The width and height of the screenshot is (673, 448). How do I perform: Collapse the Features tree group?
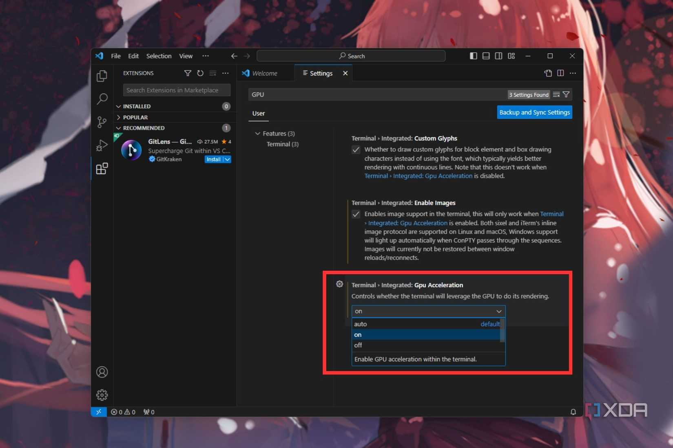tap(257, 134)
